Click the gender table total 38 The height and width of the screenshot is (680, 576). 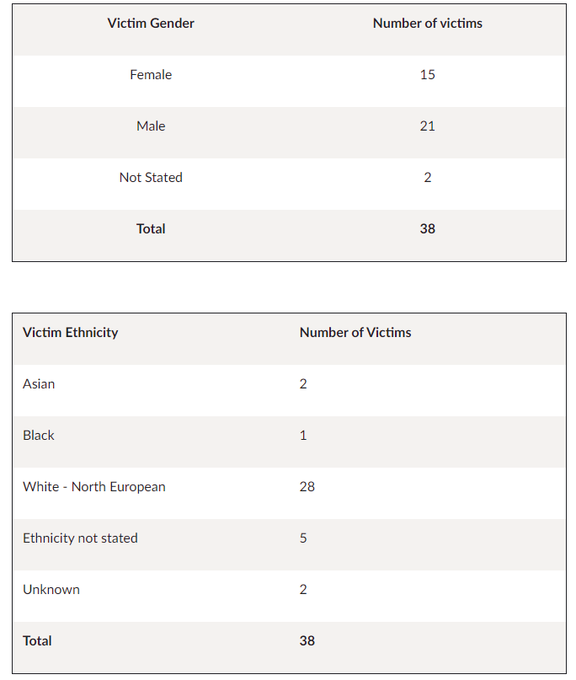click(x=427, y=229)
